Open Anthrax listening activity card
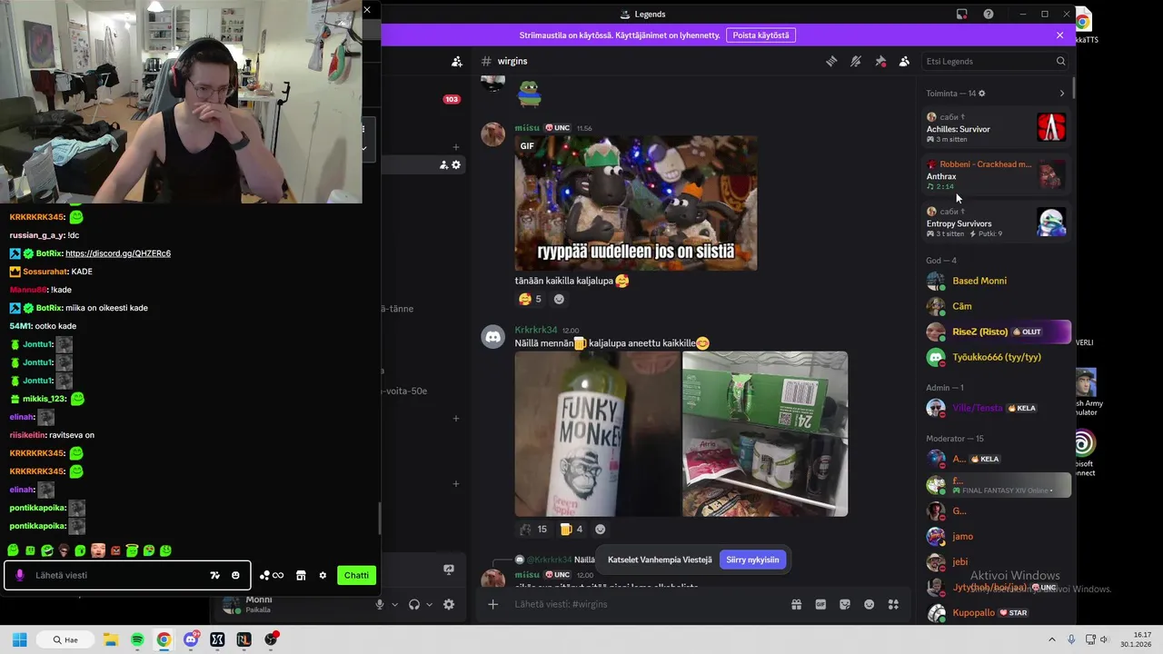Image resolution: width=1163 pixels, height=654 pixels. 996,175
